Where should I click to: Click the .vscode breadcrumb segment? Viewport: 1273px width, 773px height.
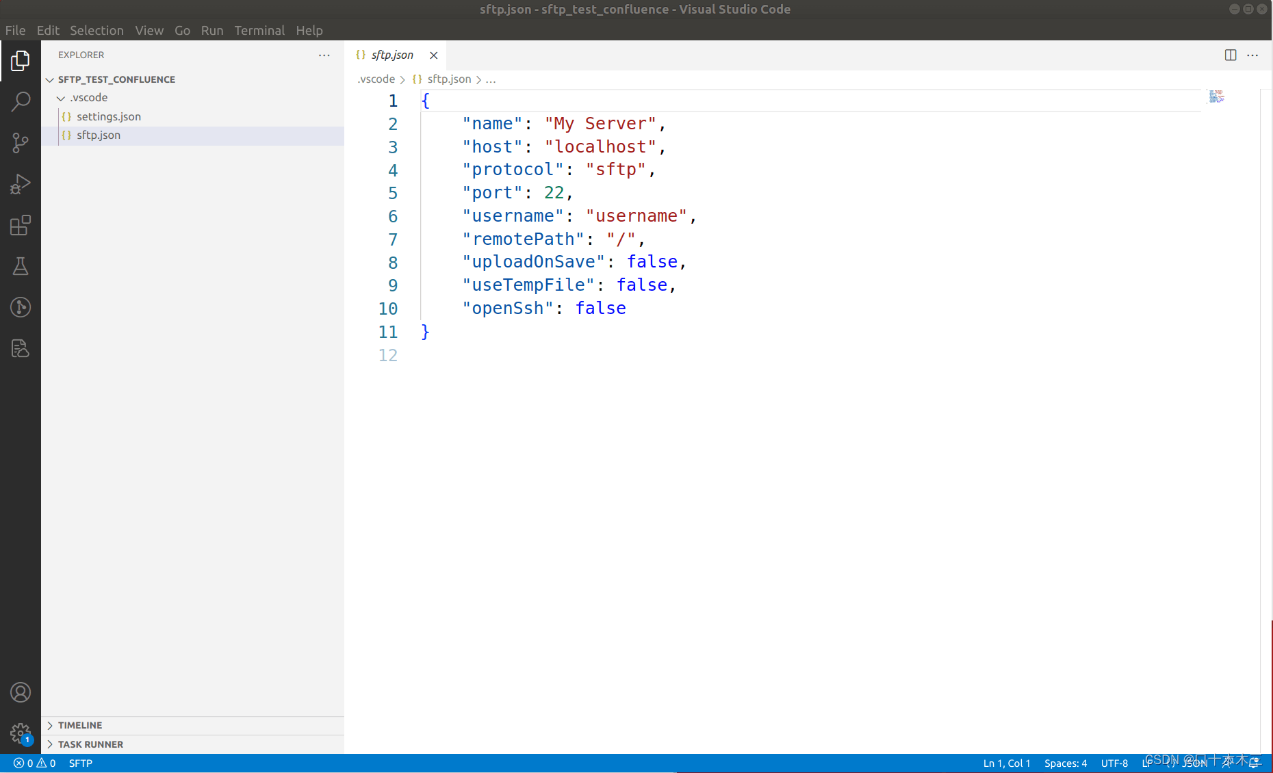376,79
